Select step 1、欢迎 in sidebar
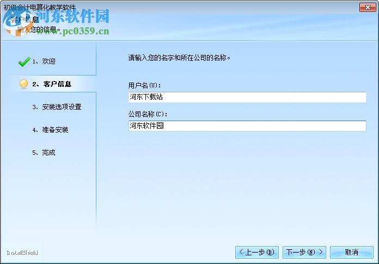The image size is (379, 264). tap(44, 61)
